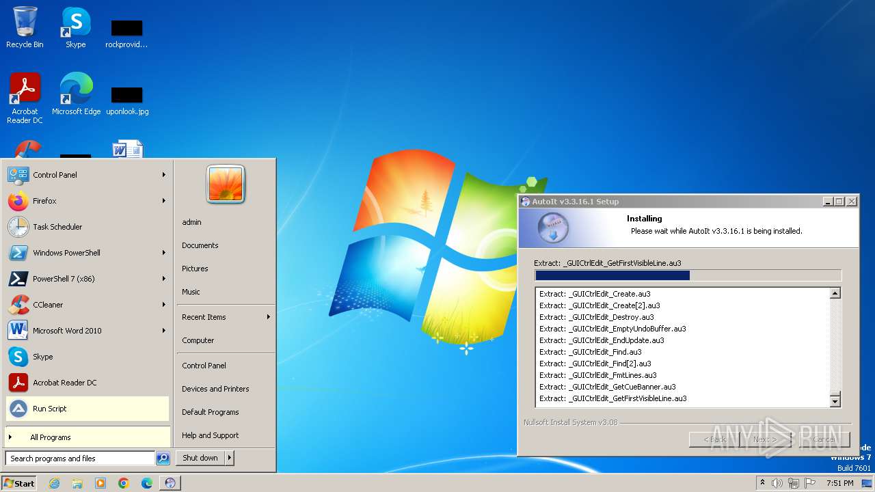Switch to AutoIt Setup taskbar button
Screen dimensions: 875x492
pos(170,483)
